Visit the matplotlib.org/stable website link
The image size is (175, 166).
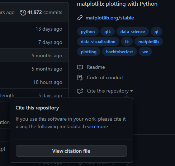pyautogui.click(x=110, y=18)
